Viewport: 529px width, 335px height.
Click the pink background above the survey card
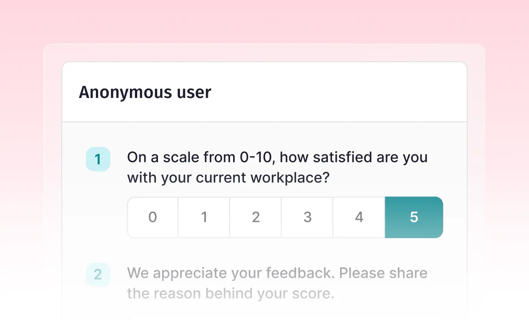[x=264, y=22]
